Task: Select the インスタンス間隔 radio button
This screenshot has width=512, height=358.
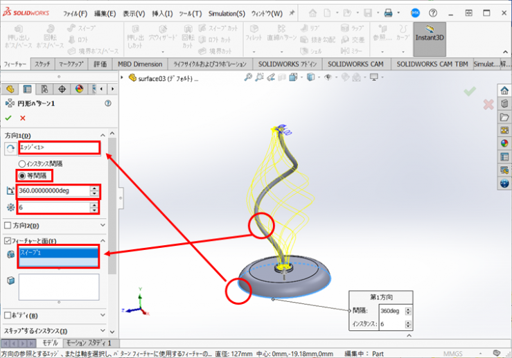Action: coord(22,163)
